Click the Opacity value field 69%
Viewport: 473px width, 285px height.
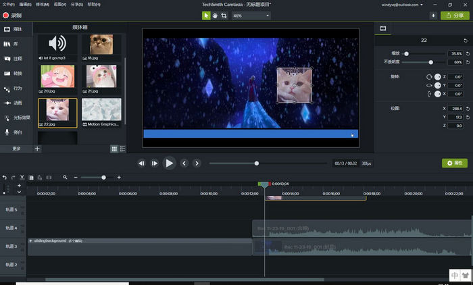pos(456,62)
